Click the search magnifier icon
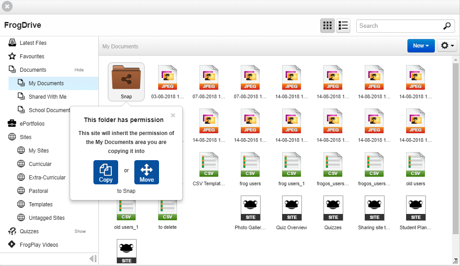 447,26
